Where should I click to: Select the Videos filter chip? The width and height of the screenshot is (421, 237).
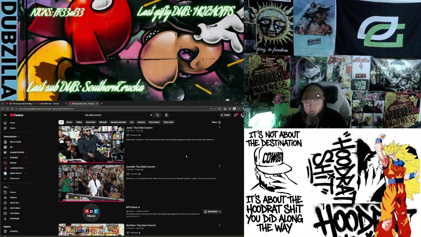tap(79, 122)
